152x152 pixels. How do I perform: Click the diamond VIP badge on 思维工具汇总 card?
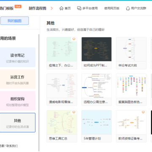pos(74,112)
